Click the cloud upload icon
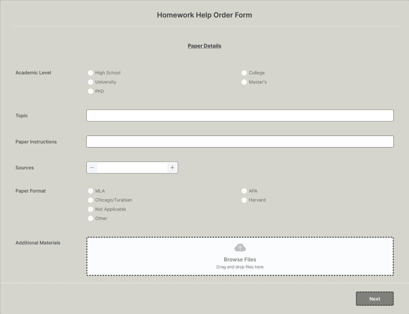409x314 pixels. (240, 247)
